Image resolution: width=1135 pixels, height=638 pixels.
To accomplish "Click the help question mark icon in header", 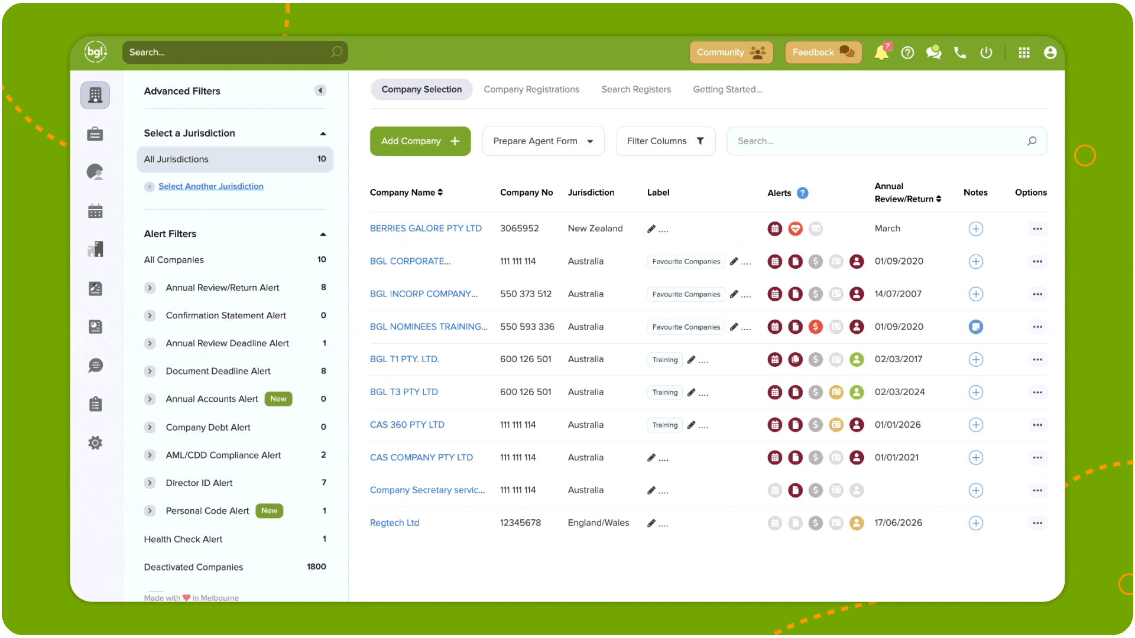I will [907, 53].
